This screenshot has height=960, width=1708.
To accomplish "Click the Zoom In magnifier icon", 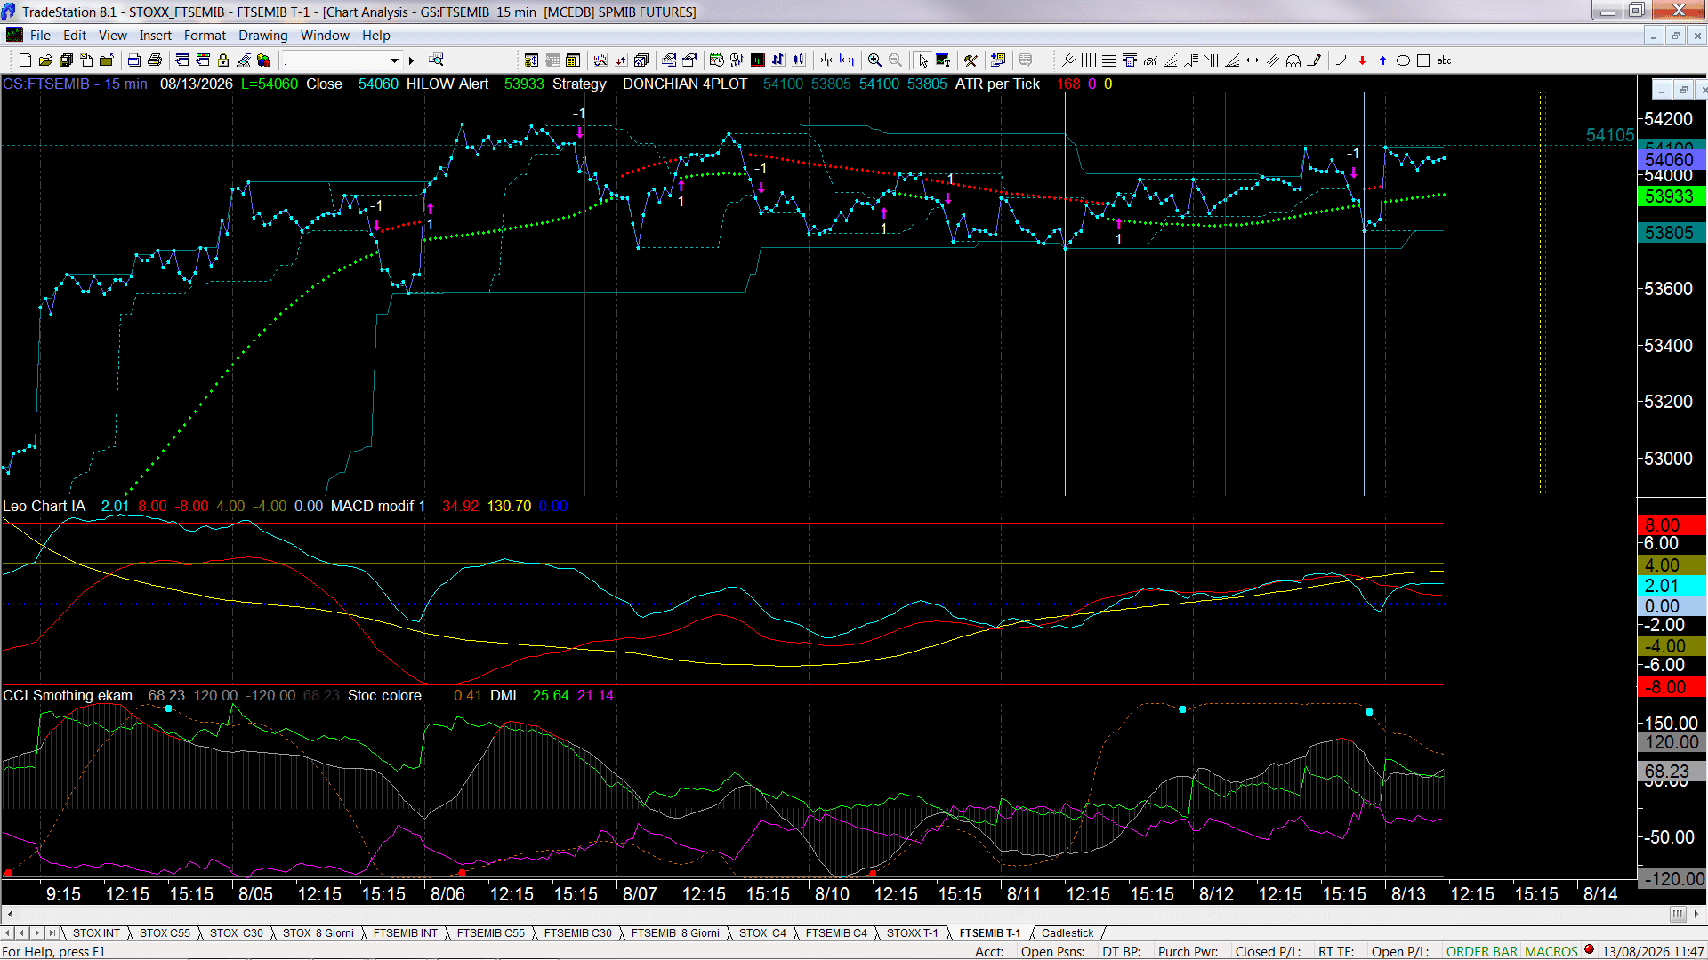I will [875, 60].
